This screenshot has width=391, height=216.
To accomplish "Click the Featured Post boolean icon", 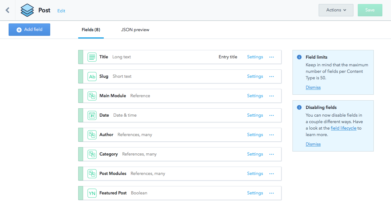I will pyautogui.click(x=92, y=193).
